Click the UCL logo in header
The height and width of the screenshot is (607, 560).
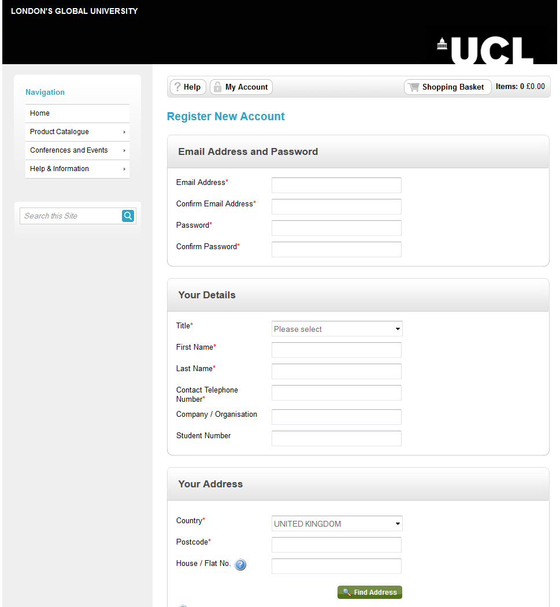click(x=485, y=50)
